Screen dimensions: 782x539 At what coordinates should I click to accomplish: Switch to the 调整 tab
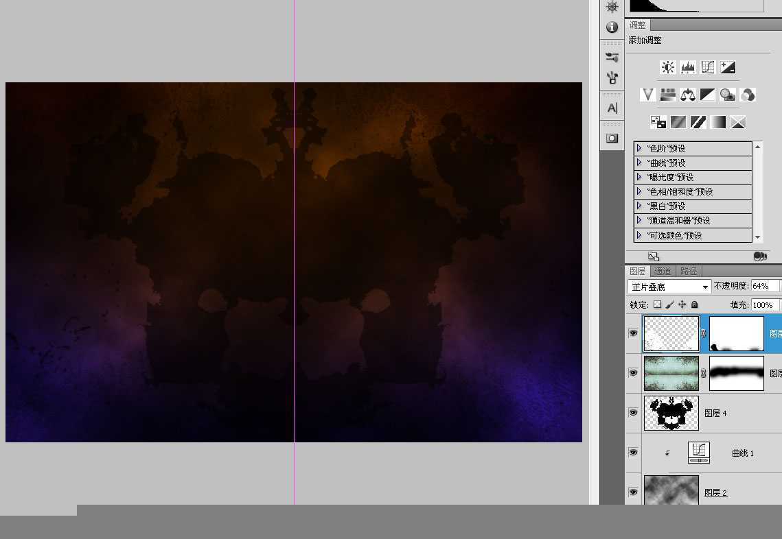point(637,25)
